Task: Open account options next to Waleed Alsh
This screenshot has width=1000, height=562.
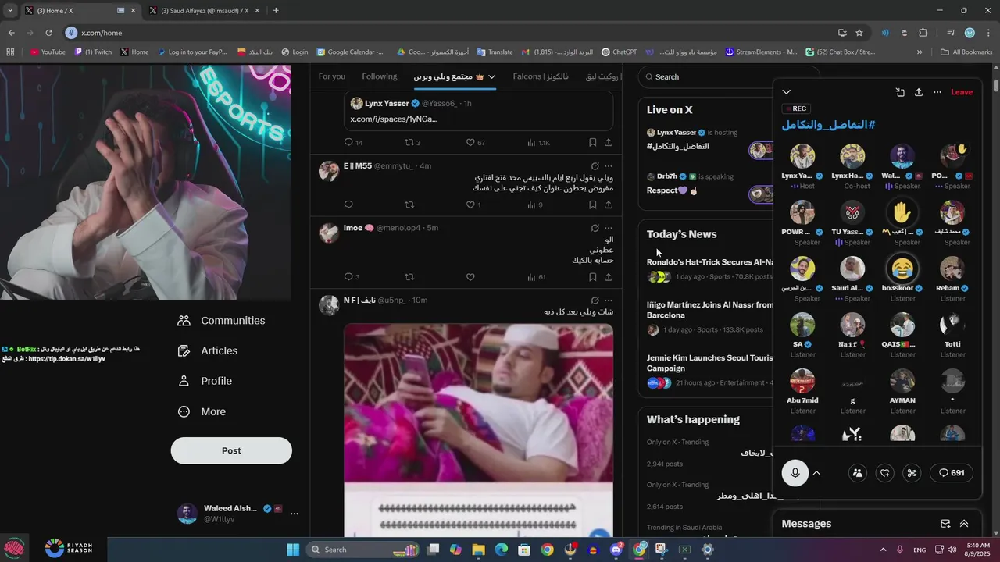Action: (x=295, y=514)
